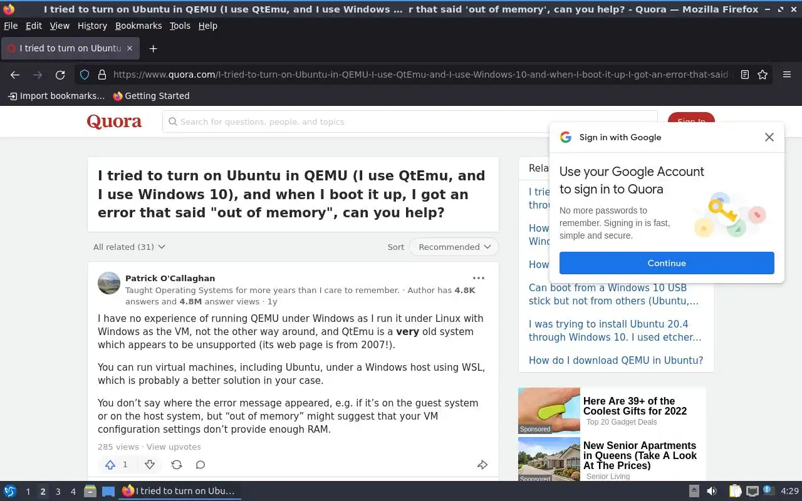The image size is (802, 501).
Task: Click Continue in Google sign-in popup
Action: point(667,263)
